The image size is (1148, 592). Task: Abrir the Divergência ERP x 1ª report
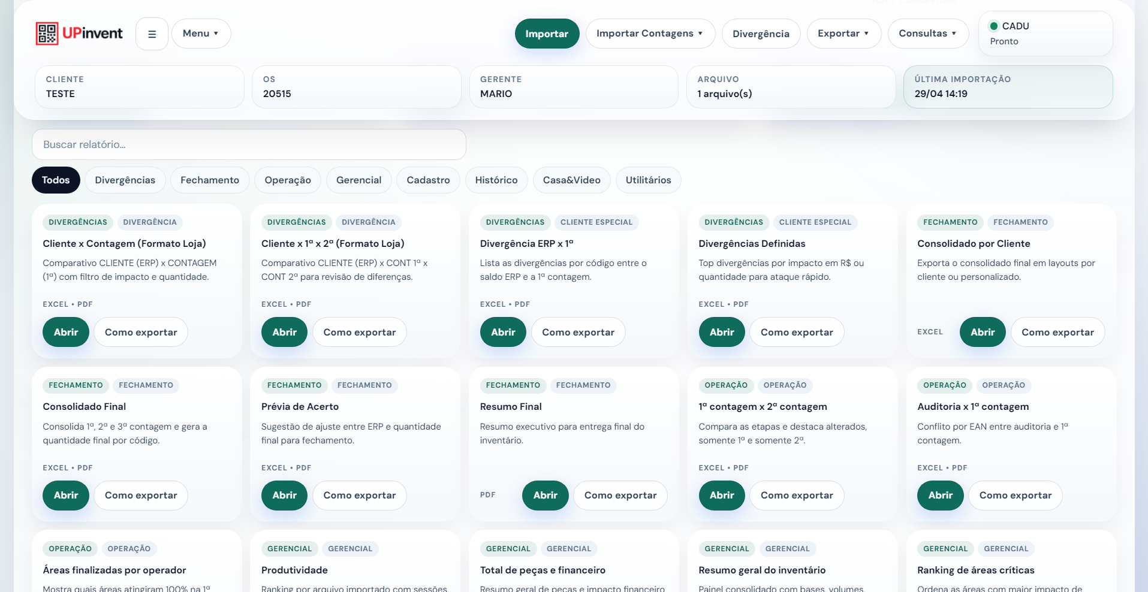(503, 332)
